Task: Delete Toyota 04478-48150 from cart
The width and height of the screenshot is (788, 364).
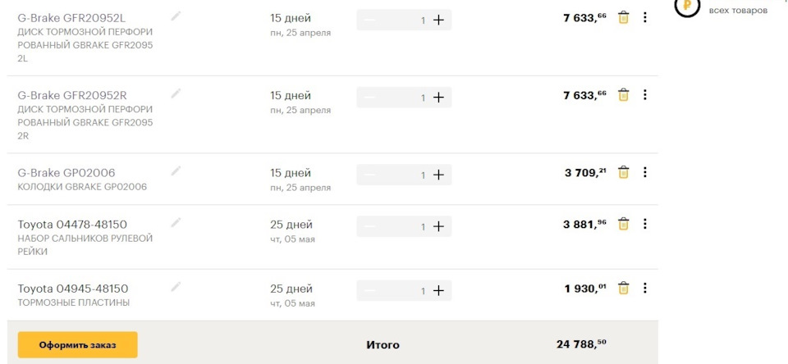Action: 623,224
